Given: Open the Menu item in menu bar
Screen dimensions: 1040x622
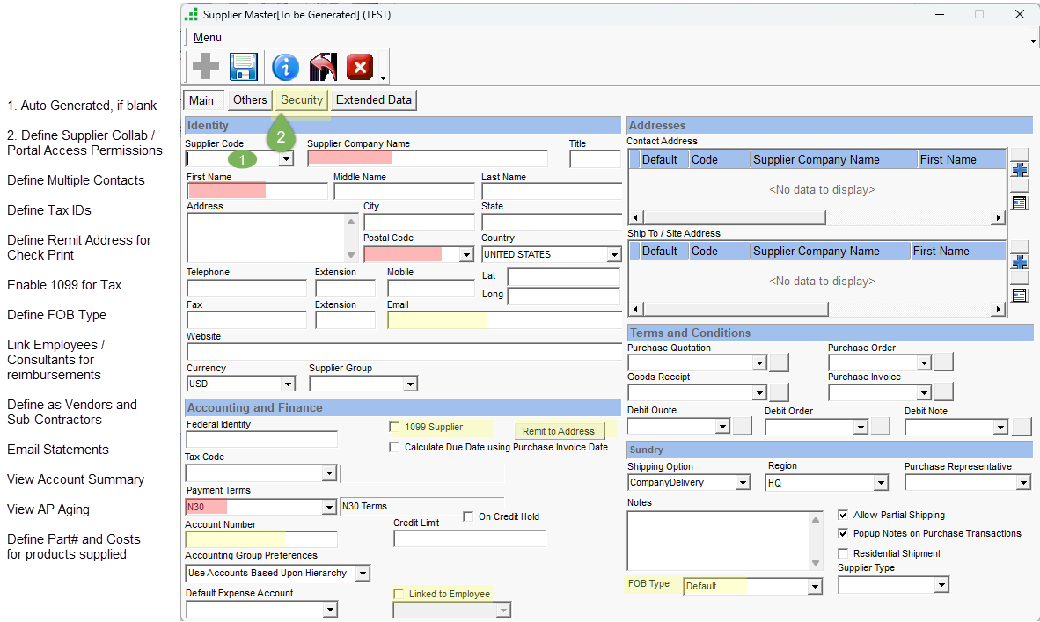Looking at the screenshot, I should (x=208, y=38).
